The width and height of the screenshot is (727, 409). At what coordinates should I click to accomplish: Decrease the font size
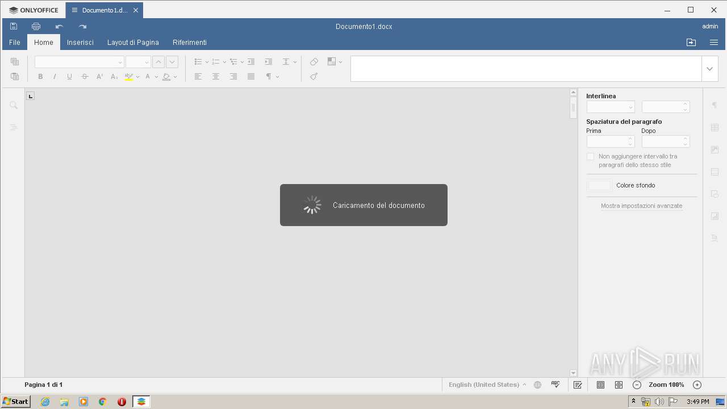click(172, 62)
